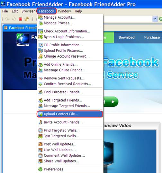Image resolution: width=162 pixels, height=173 pixels.
Task: Click the Message Targeted Friends icon
Action: tap(40, 106)
